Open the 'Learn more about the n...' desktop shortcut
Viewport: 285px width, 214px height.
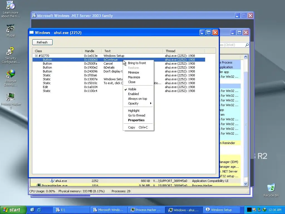click(x=11, y=9)
